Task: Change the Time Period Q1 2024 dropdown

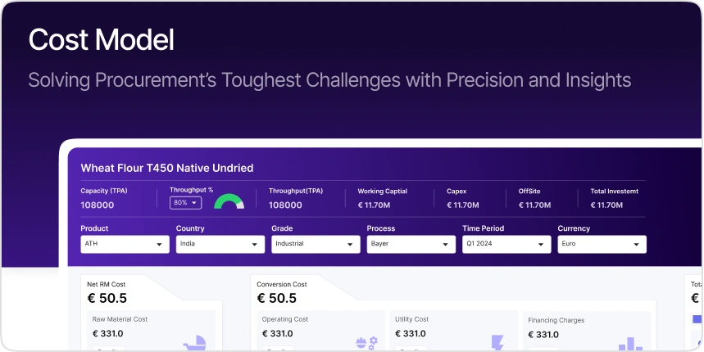Action: point(506,244)
